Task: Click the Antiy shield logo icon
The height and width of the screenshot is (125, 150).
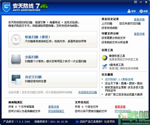Action: pos(6,7)
